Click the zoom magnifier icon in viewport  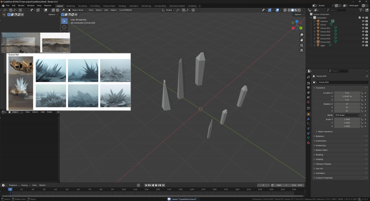pos(301,34)
